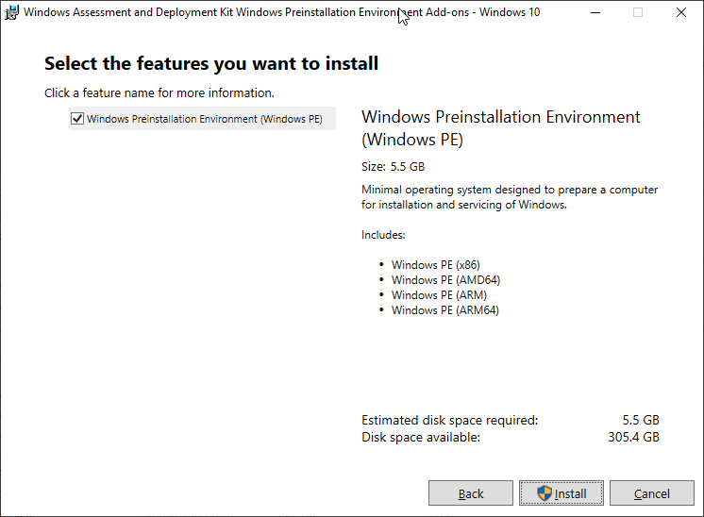Screen dimensions: 704x517
Task: Click the installer icon in the title bar
Action: click(11, 13)
